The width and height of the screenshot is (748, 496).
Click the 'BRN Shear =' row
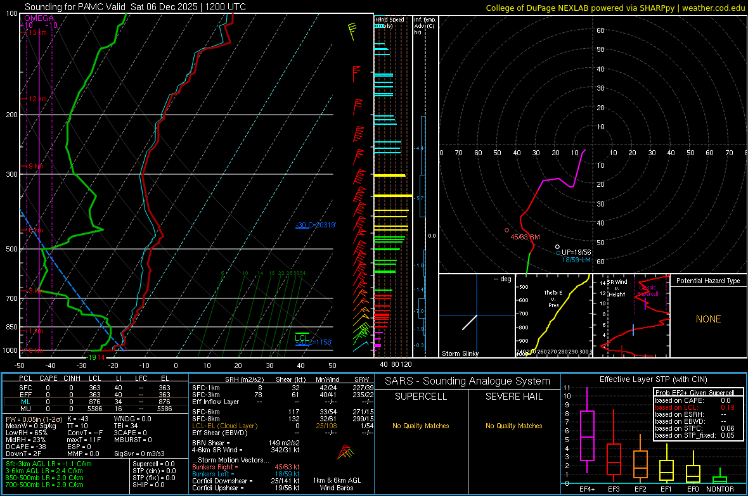246,443
